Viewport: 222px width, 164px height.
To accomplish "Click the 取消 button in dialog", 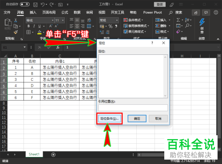I will point(158,118).
